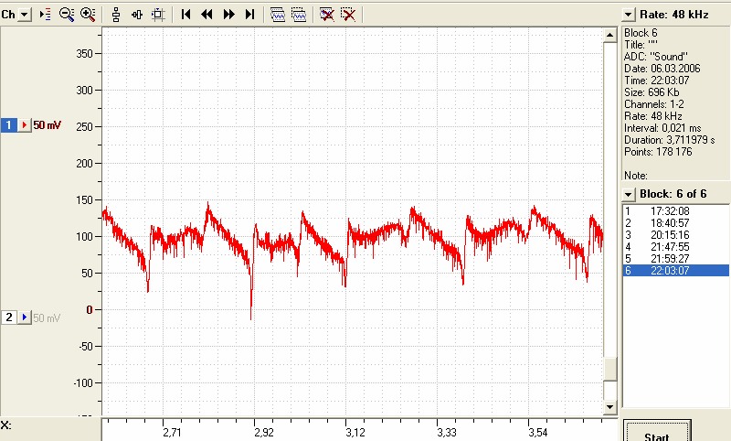Image resolution: width=731 pixels, height=441 pixels.
Task: Delete block using waveform X icon
Action: click(327, 15)
